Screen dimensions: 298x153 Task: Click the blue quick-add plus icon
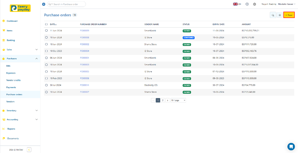click(44, 4)
